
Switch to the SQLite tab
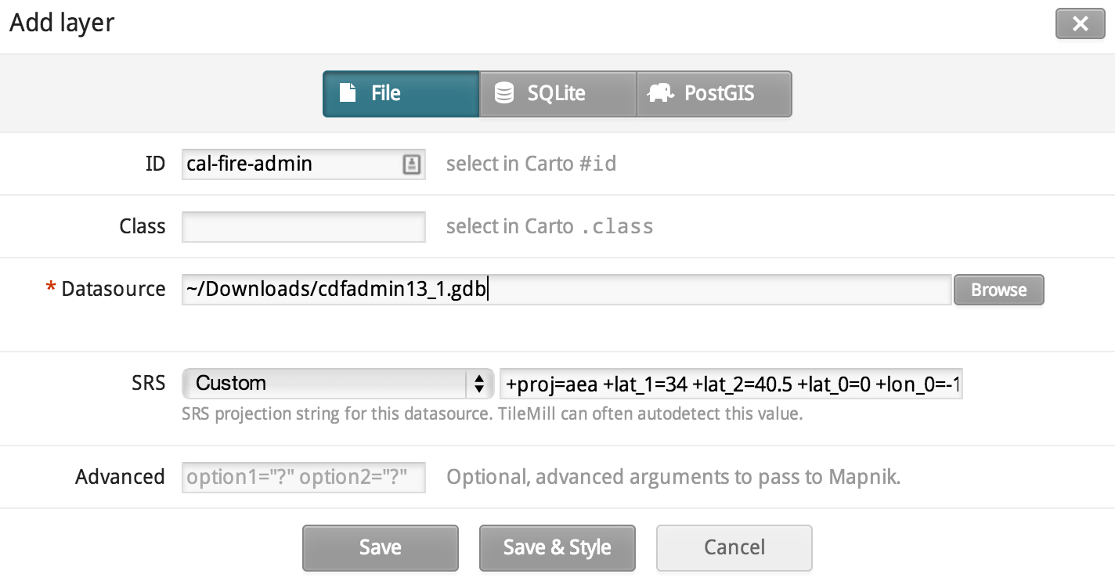[x=557, y=94]
